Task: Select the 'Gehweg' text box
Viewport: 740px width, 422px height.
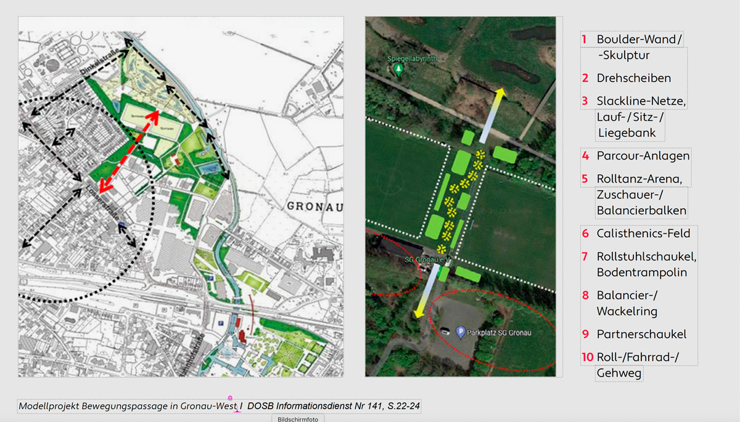Action: click(x=619, y=373)
